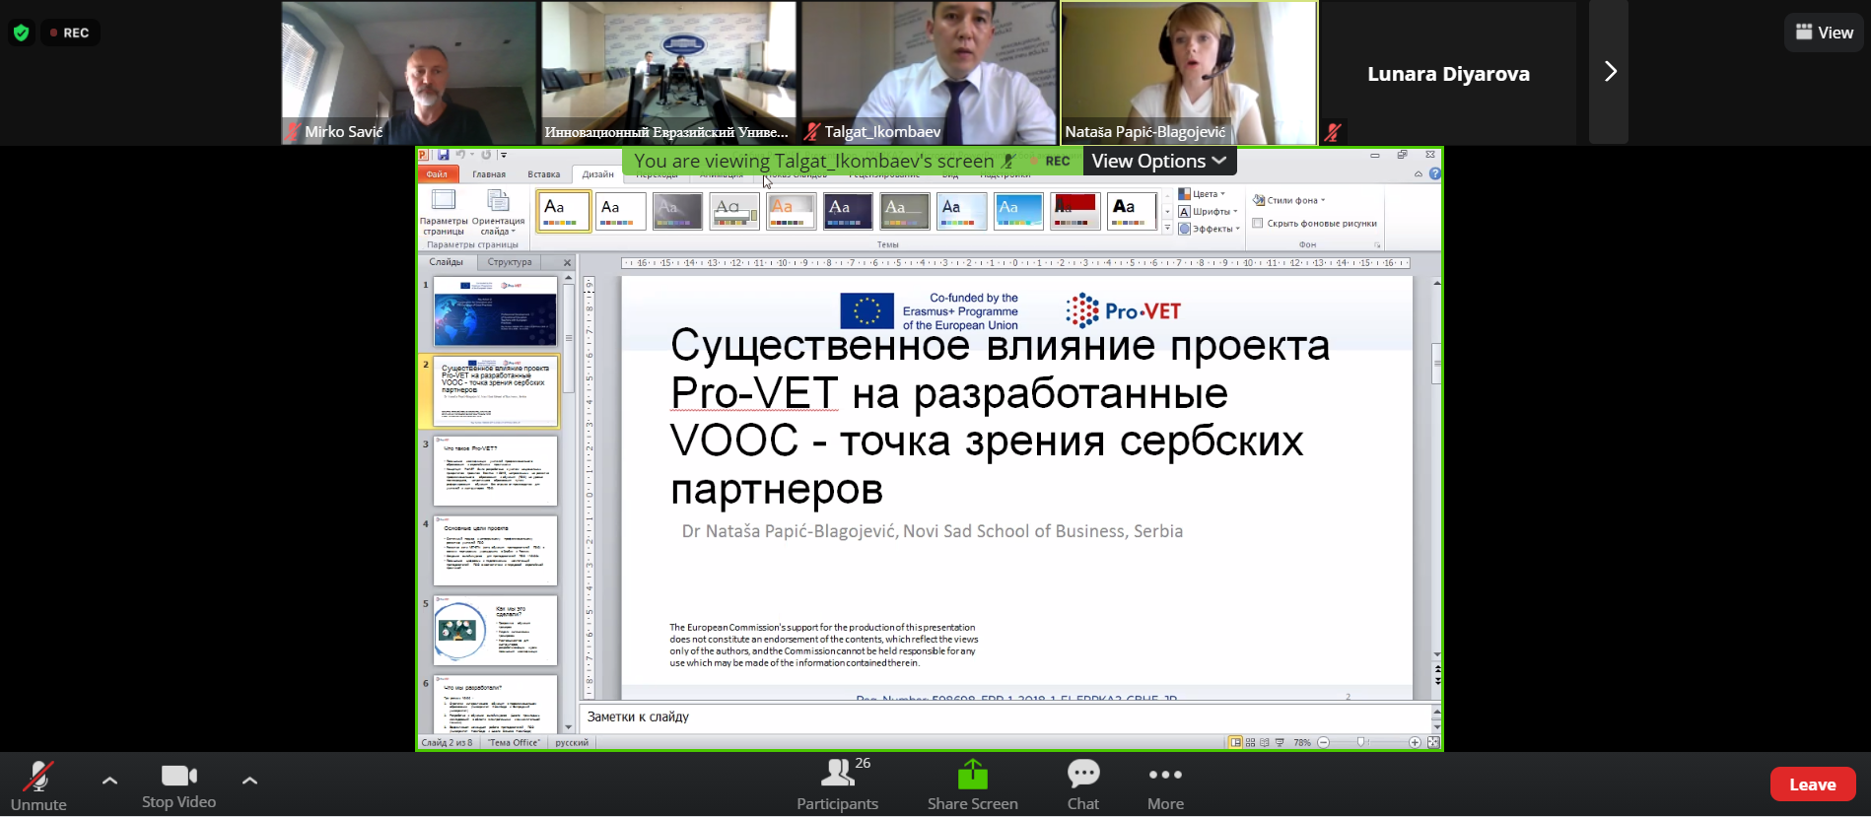Open the theme Effects (Эффекты) dropdown
This screenshot has height=818, width=1871.
coord(1209,229)
